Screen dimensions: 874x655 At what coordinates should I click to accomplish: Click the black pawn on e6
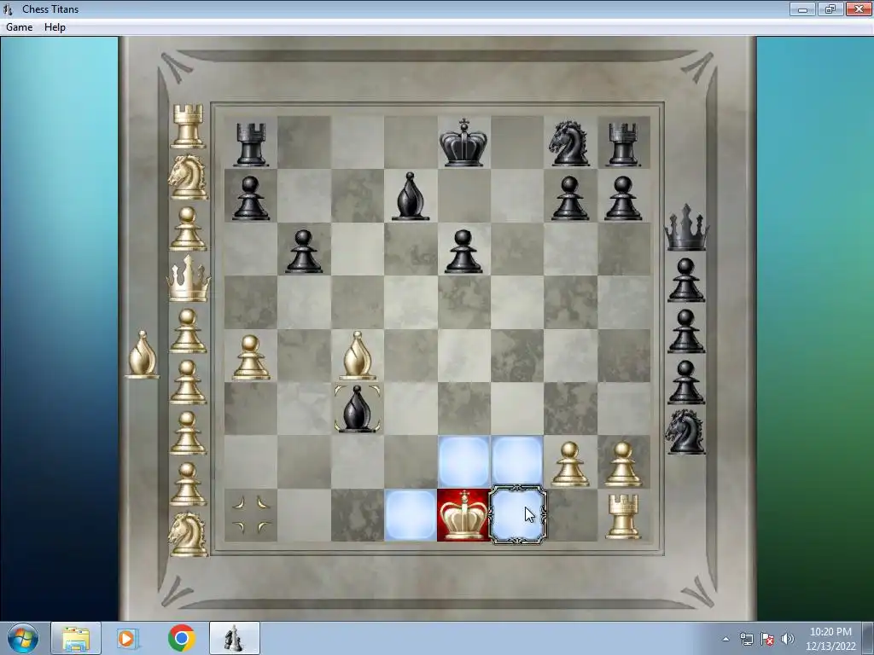[463, 251]
